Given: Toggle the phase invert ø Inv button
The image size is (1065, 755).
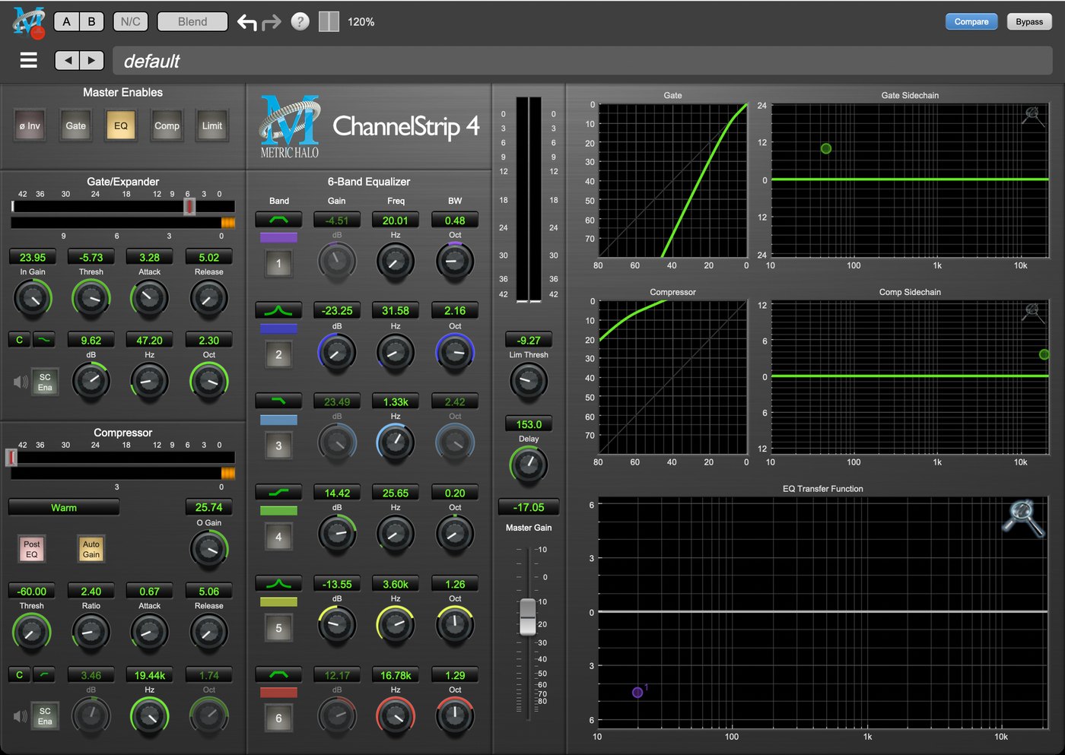Looking at the screenshot, I should [30, 126].
